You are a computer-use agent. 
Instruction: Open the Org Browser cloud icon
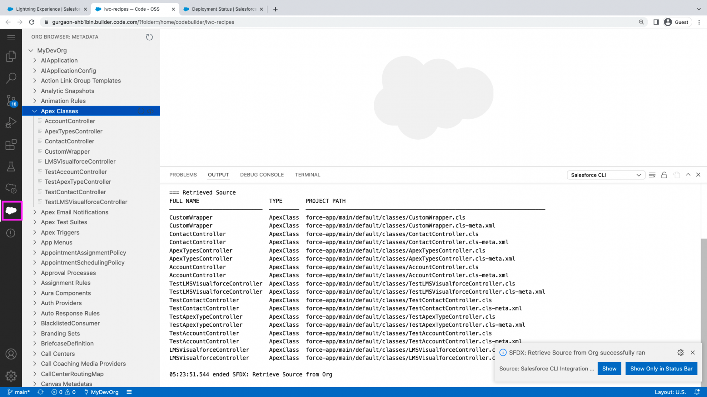11,210
